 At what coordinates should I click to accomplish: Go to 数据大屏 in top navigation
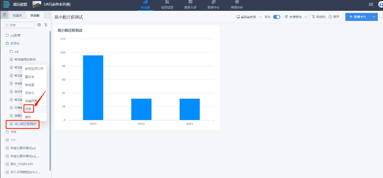point(191,5)
